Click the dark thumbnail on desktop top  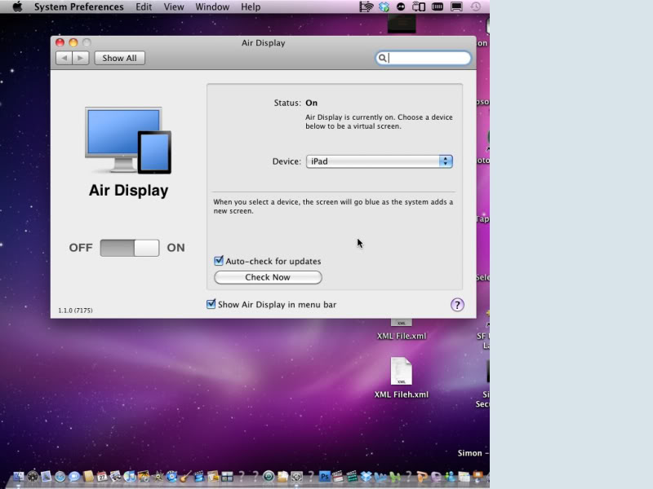402,24
